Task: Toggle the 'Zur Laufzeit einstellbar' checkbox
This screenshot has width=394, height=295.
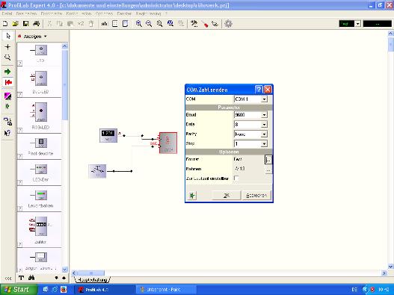Action: click(x=236, y=178)
